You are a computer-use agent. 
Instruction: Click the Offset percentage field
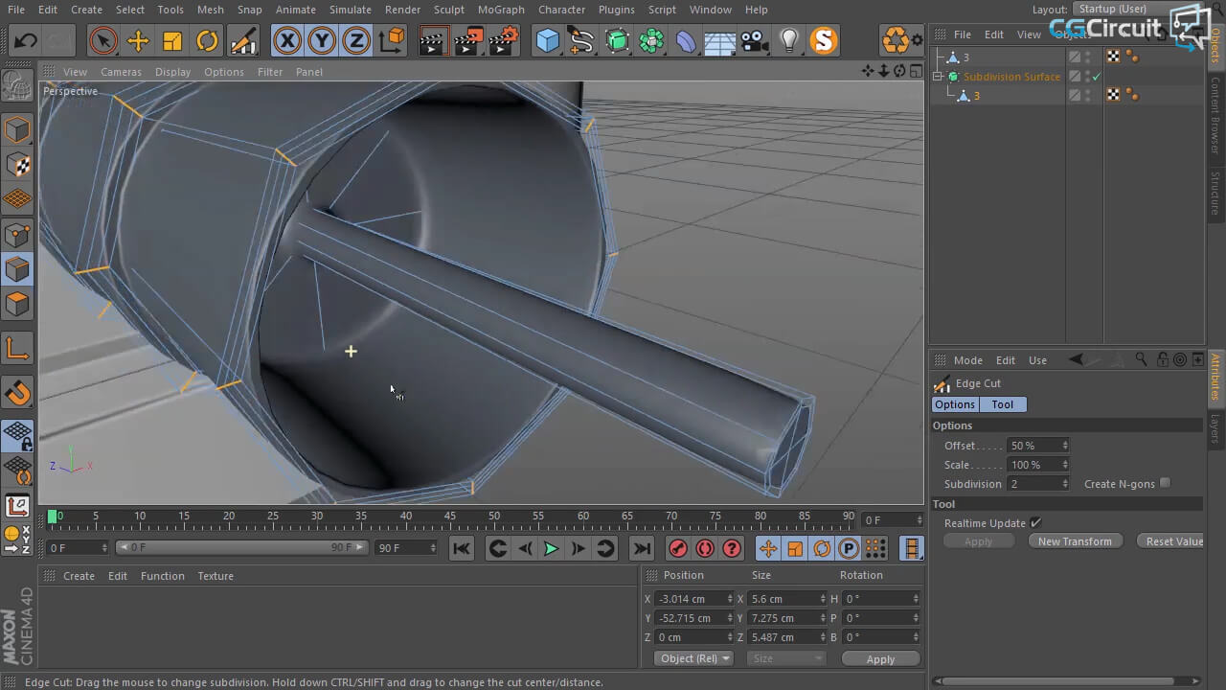(x=1033, y=446)
